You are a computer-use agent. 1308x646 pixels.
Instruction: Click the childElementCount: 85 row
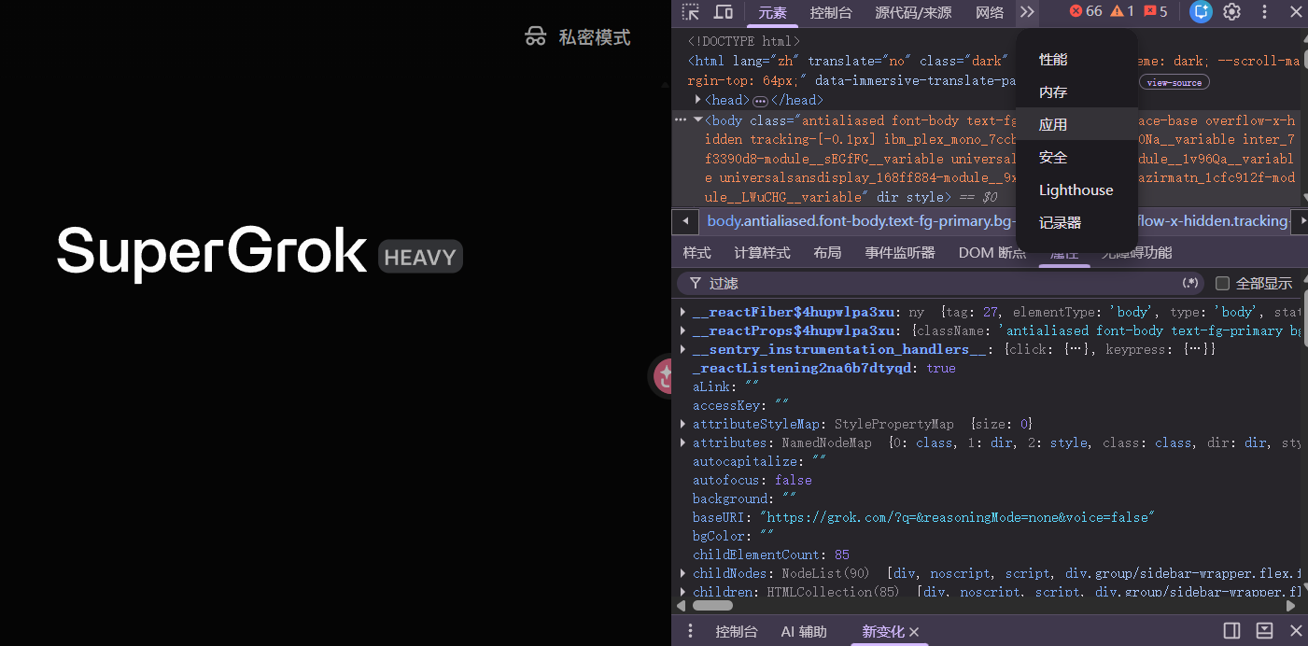pyautogui.click(x=771, y=555)
